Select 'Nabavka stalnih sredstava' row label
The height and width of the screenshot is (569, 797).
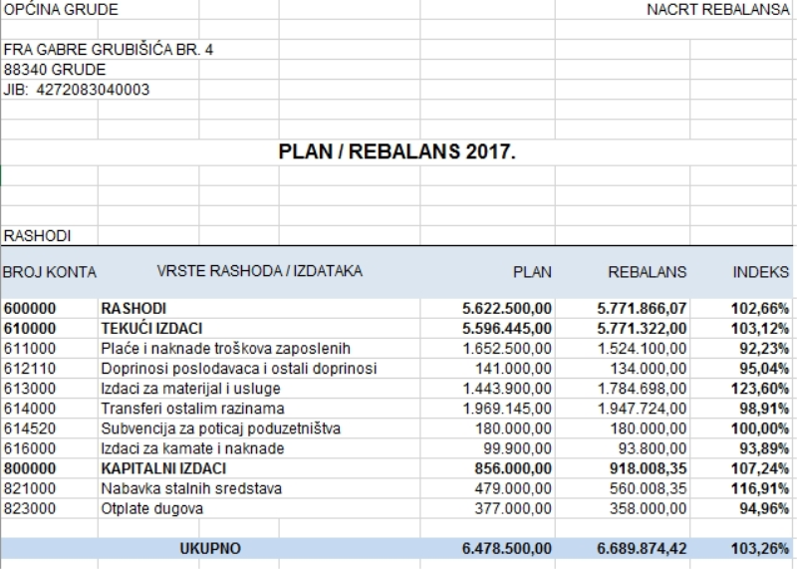tap(191, 488)
